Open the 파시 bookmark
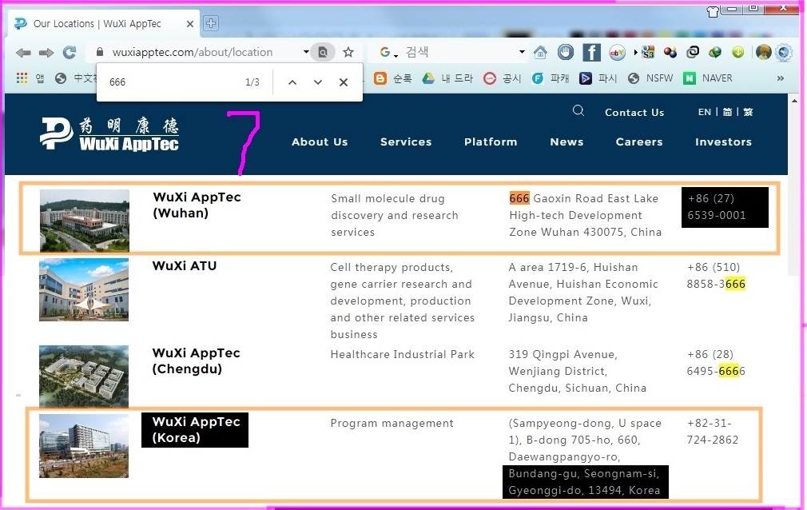This screenshot has height=510, width=807. pos(598,78)
